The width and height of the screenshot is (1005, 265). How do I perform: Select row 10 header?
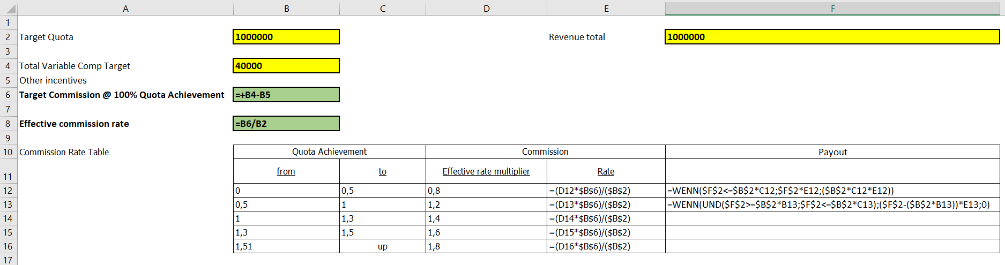tap(8, 152)
